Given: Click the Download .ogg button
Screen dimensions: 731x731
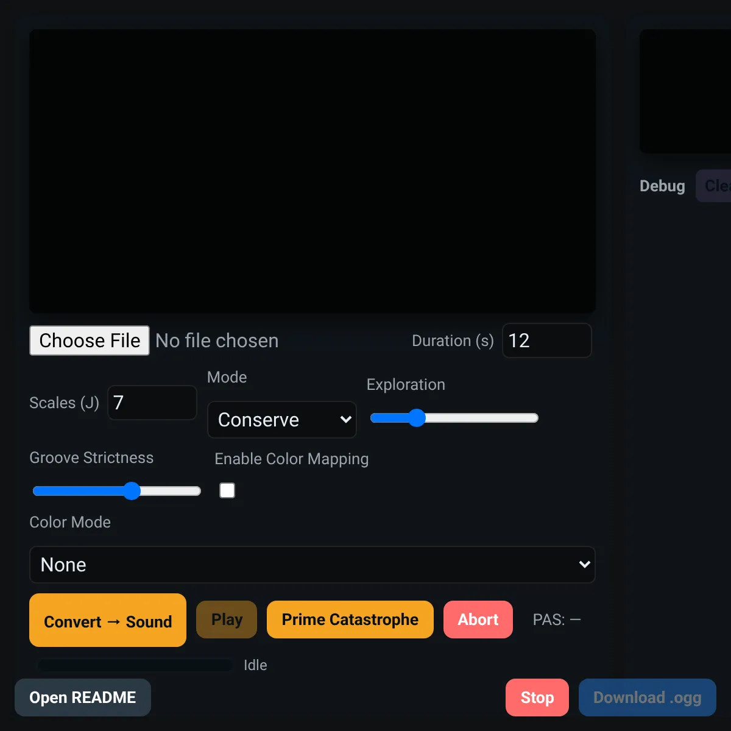Looking at the screenshot, I should 648,697.
